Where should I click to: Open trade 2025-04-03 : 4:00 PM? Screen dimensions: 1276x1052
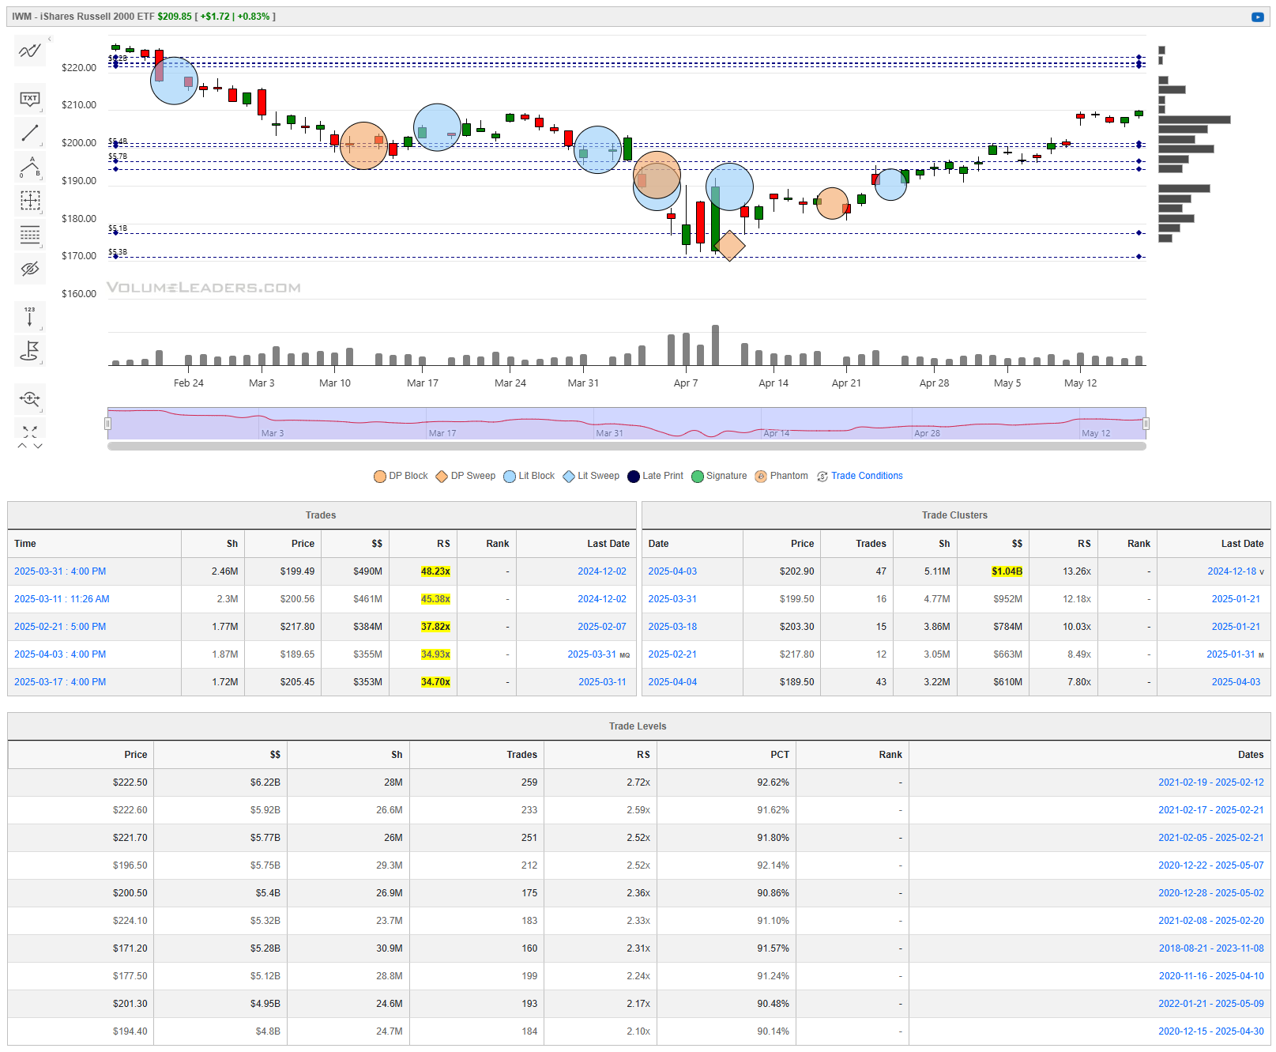(60, 654)
